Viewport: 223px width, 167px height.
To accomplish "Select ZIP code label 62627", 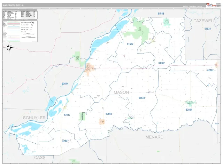I will click(x=65, y=141).
